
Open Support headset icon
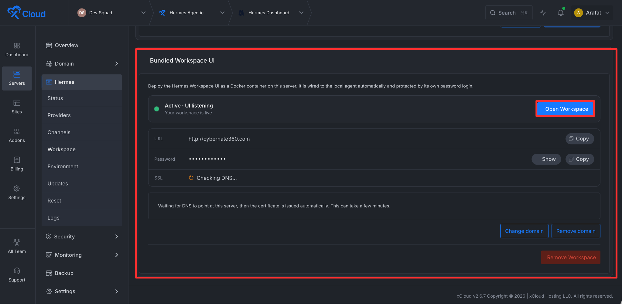tap(17, 271)
